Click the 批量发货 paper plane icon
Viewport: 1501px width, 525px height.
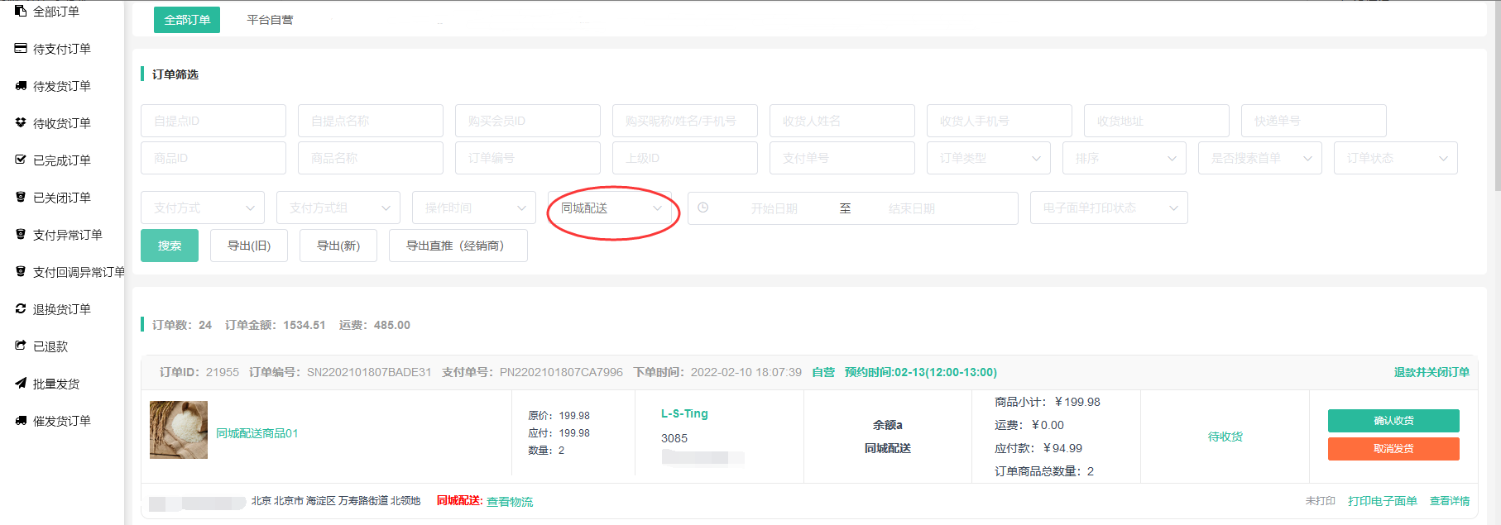pyautogui.click(x=21, y=383)
